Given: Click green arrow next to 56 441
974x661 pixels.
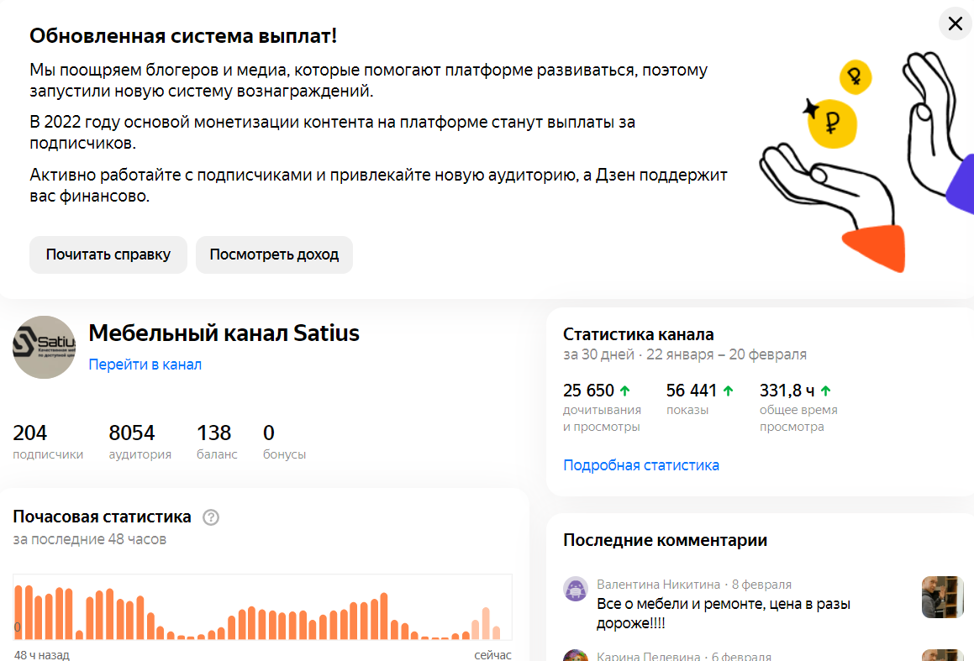Looking at the screenshot, I should [728, 391].
